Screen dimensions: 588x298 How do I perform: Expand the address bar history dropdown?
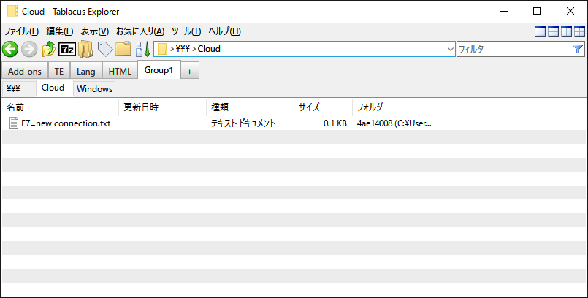451,49
